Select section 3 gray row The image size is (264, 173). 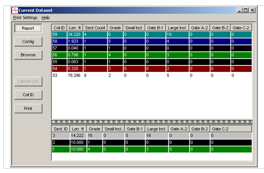click(152, 135)
